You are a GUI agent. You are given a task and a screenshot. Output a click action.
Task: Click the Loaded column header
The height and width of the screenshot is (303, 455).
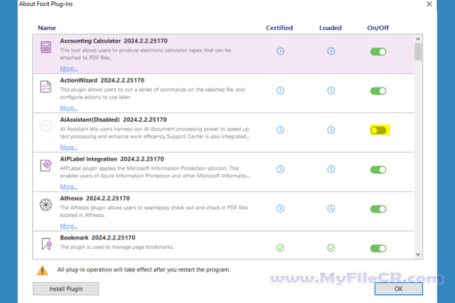pyautogui.click(x=331, y=28)
